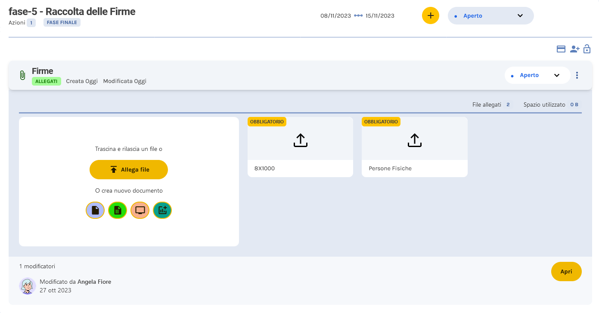Create a new presentation document
This screenshot has width=599, height=313.
pos(140,210)
